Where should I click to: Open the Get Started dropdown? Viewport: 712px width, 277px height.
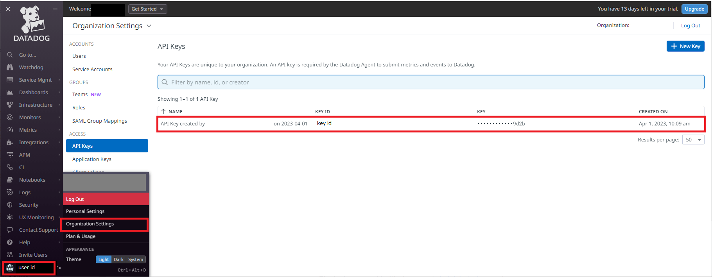pos(148,9)
